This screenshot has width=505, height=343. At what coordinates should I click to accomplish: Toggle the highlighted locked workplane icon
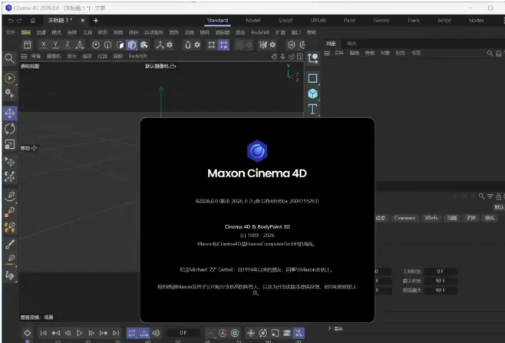point(223,45)
